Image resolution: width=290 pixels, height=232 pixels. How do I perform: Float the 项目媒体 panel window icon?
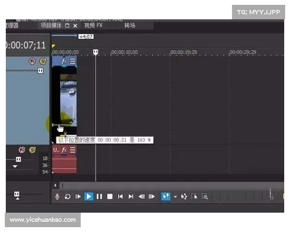point(67,26)
